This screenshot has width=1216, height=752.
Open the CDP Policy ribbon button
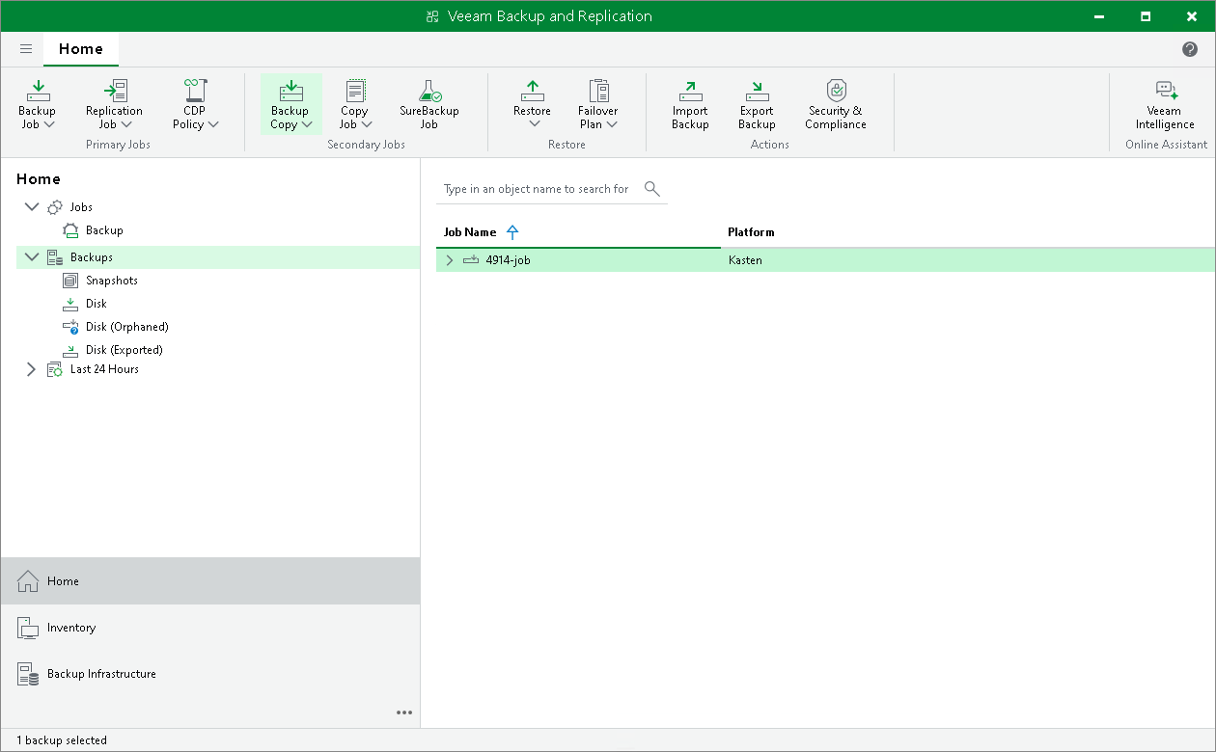point(196,104)
